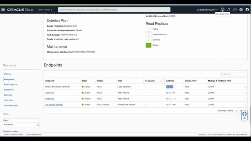This screenshot has width=251, height=141.
Task: Open the DB system primary link
Action: 54,105
